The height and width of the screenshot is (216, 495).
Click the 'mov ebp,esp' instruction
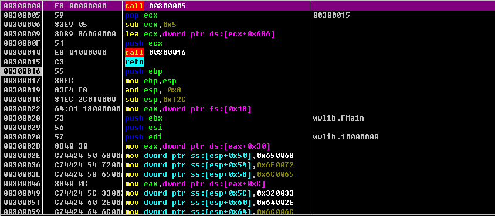[151, 81]
